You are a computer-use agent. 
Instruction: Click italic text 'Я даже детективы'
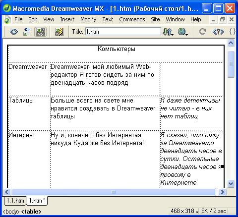tap(190, 101)
